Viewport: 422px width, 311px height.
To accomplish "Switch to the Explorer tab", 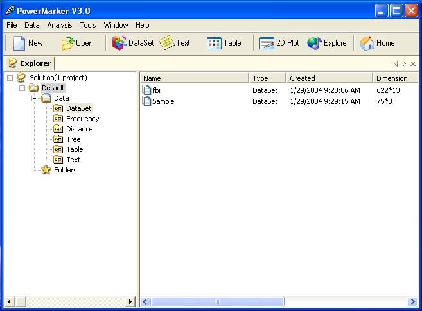I will click(30, 63).
